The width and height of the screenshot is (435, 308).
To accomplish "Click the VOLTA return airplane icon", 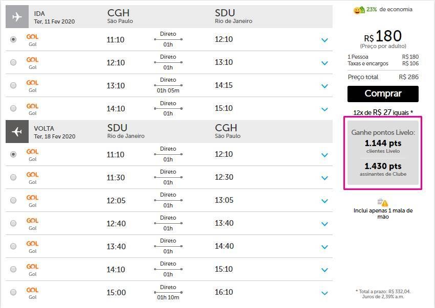I will click(17, 132).
